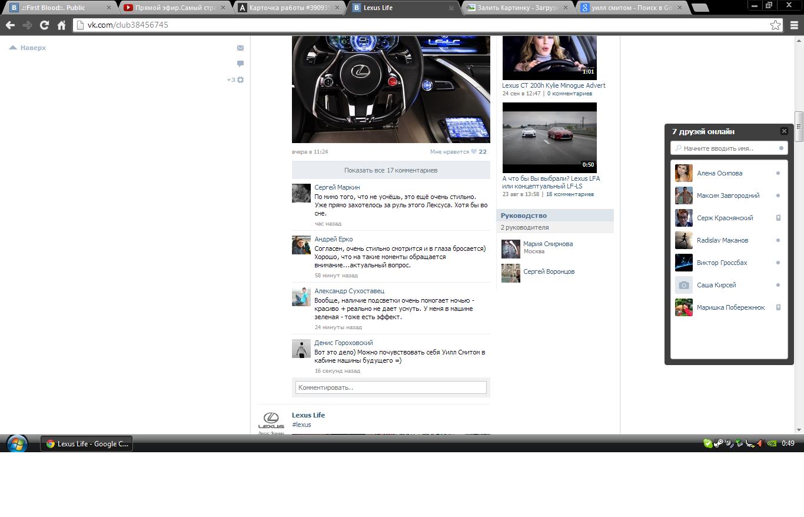Click the browser Back arrow
This screenshot has width=804, height=517.
point(10,25)
